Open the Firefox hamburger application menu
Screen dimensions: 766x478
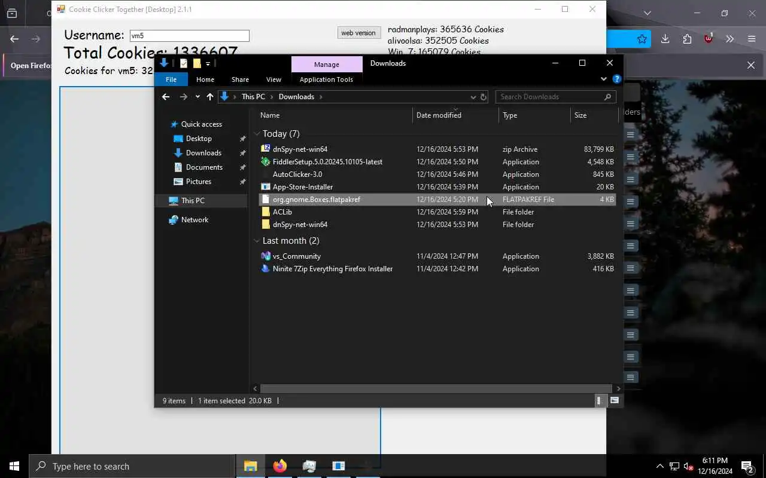click(752, 39)
